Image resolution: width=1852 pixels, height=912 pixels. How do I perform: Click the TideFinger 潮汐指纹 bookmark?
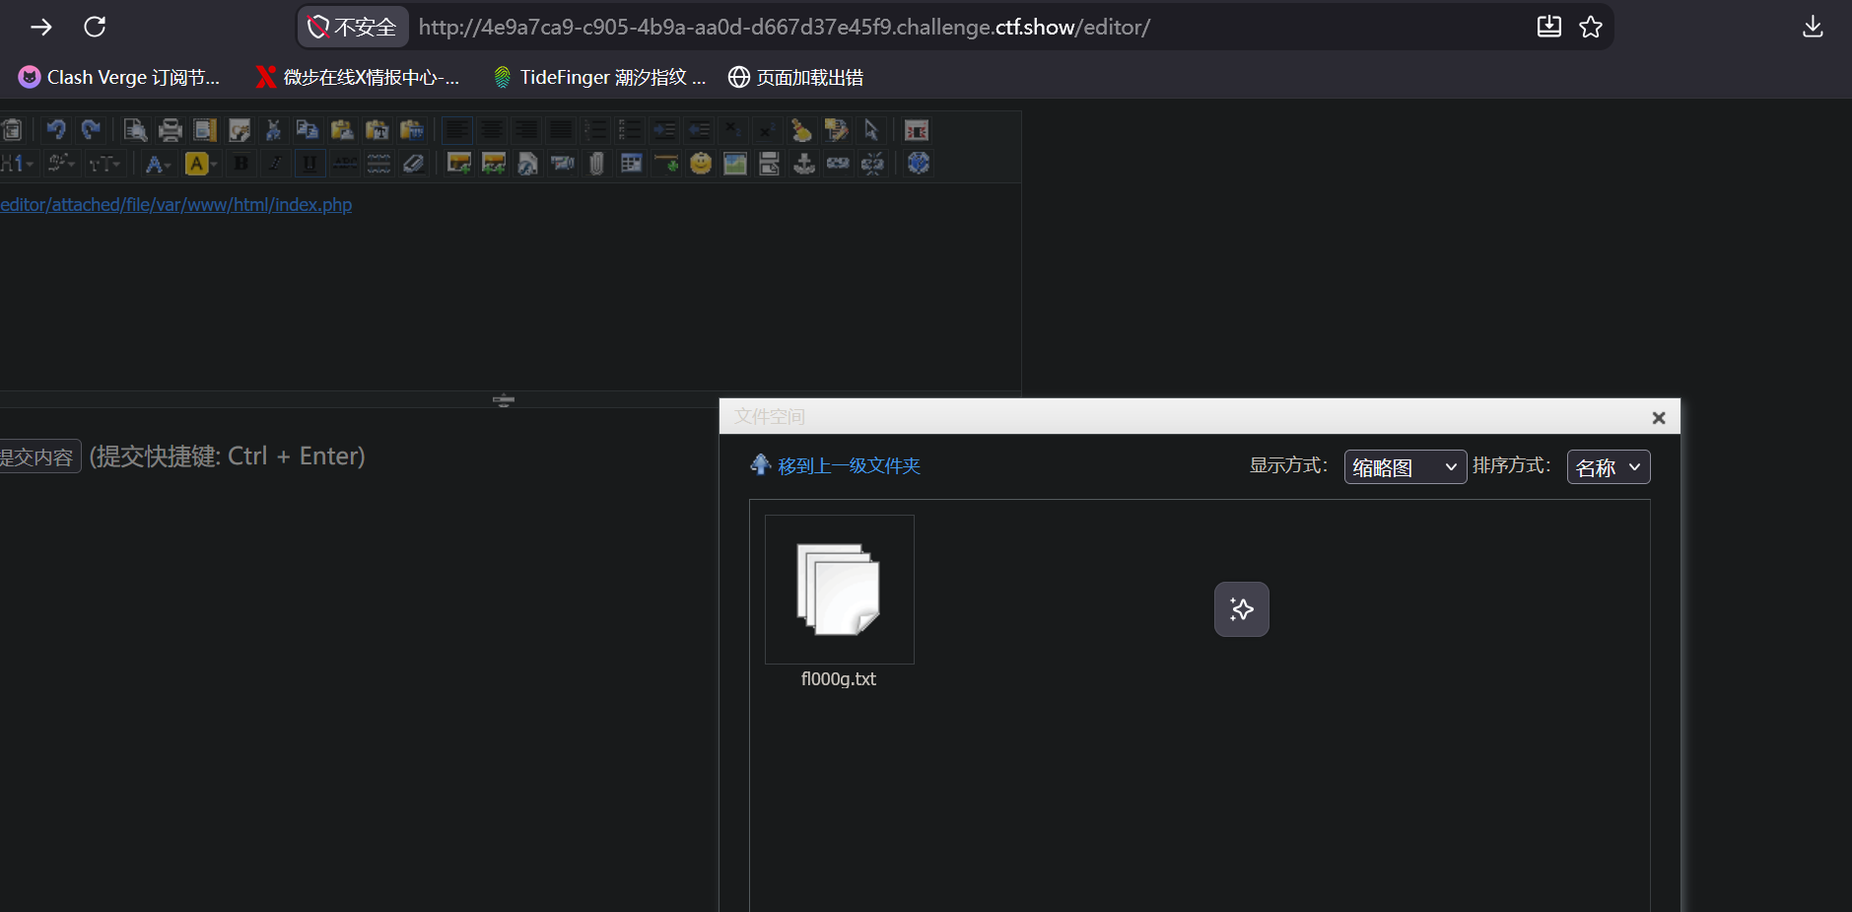click(600, 77)
